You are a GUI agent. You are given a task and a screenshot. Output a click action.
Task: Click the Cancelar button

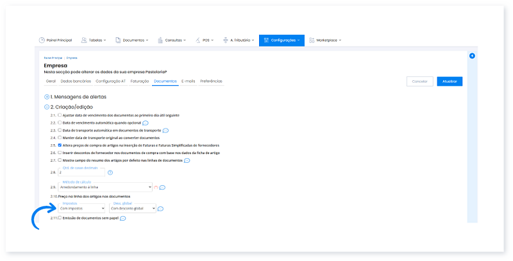[419, 81]
